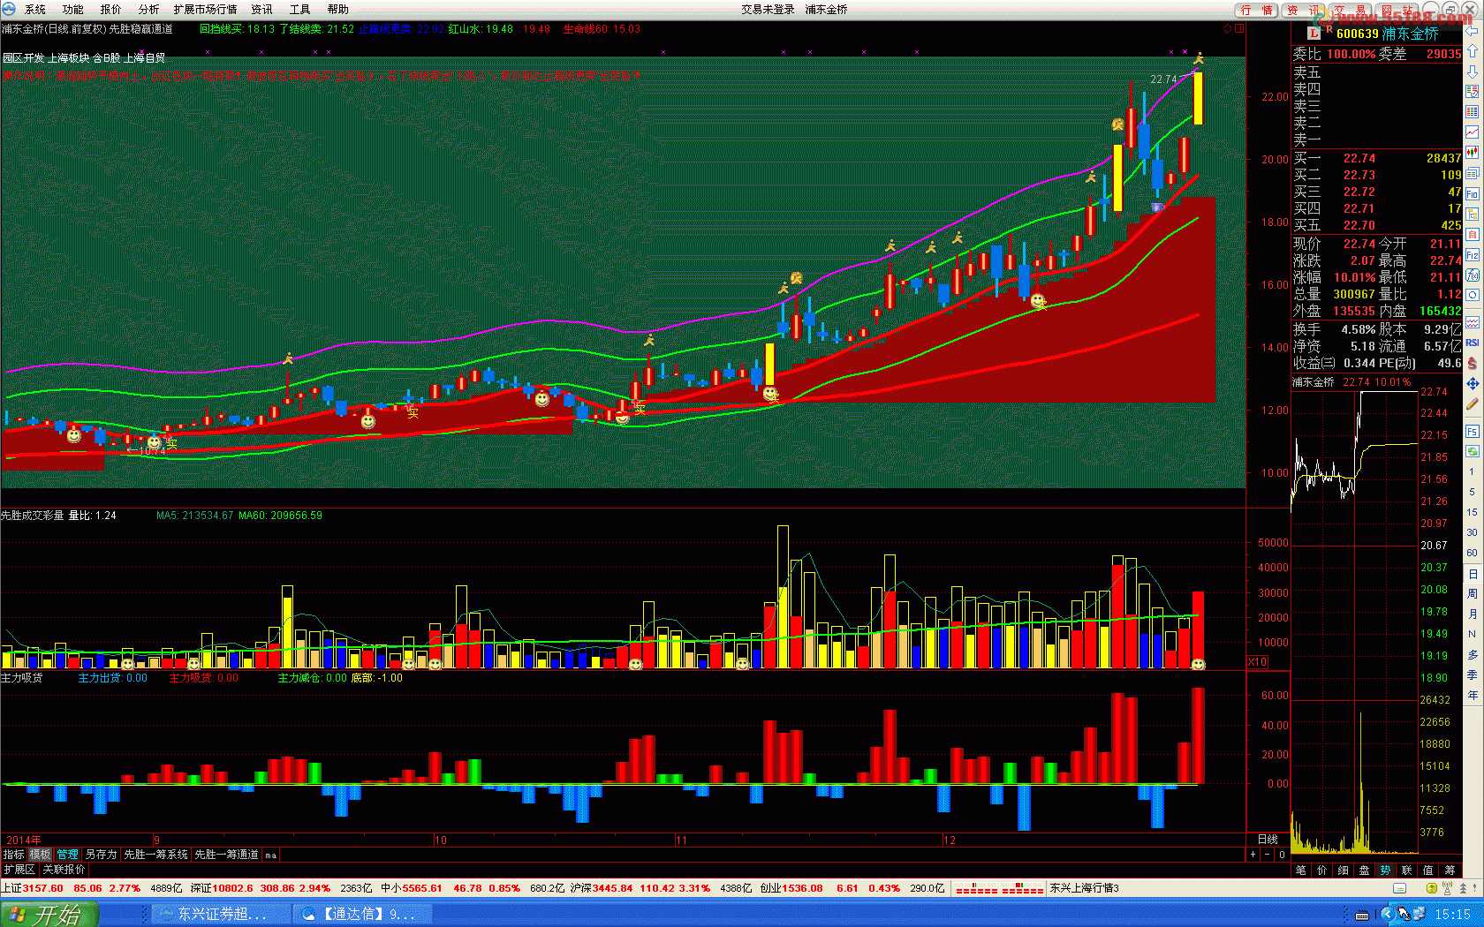Click the F10 company info icon

(x=1473, y=193)
